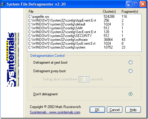Click the defrag abort countdown seconds field
Screen dimensions: 148x119
click(82, 79)
